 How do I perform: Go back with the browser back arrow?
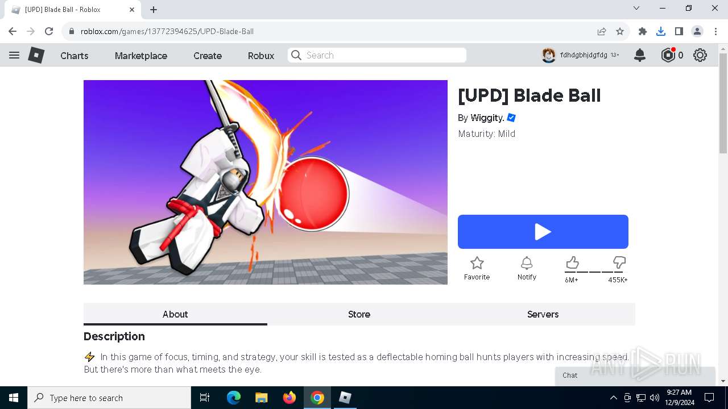[x=13, y=31]
